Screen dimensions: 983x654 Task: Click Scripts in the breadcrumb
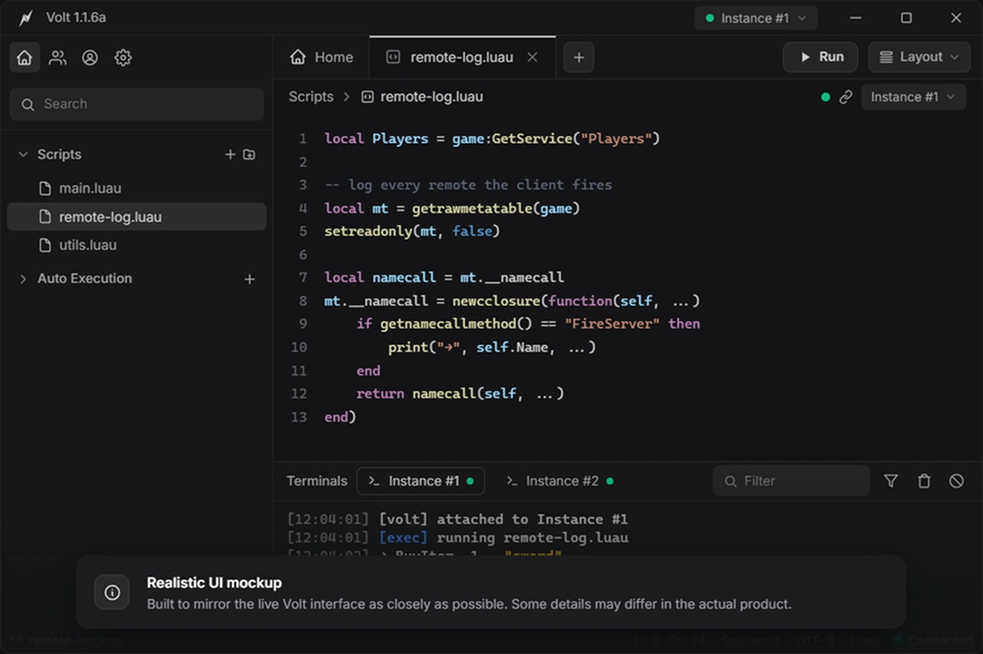311,97
